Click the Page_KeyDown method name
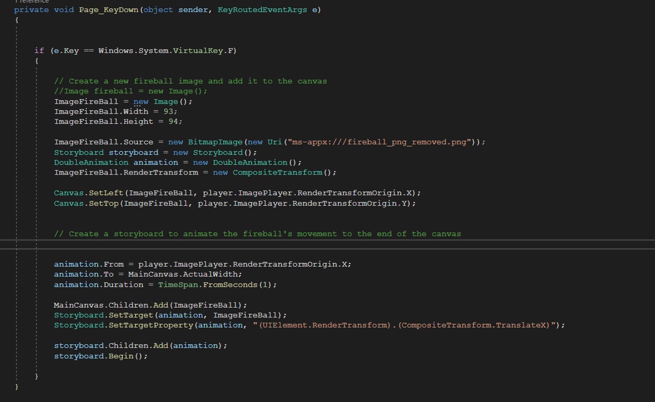This screenshot has height=402, width=655. 109,10
